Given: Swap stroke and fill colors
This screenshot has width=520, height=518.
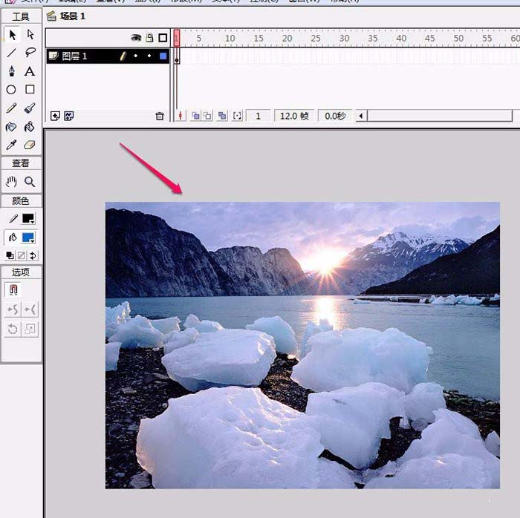Looking at the screenshot, I should 33,255.
